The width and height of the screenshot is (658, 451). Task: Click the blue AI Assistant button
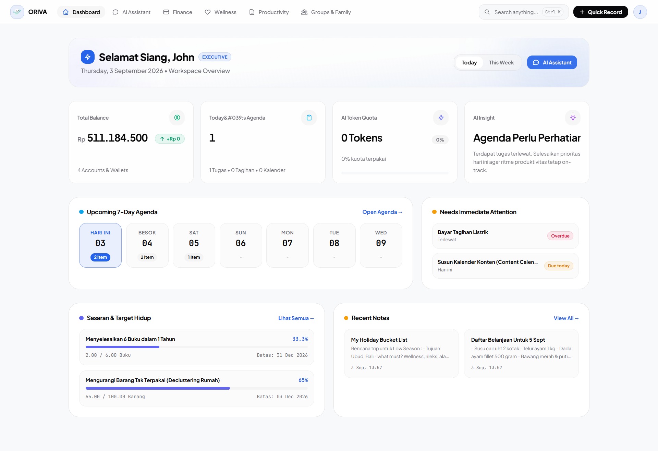tap(552, 62)
